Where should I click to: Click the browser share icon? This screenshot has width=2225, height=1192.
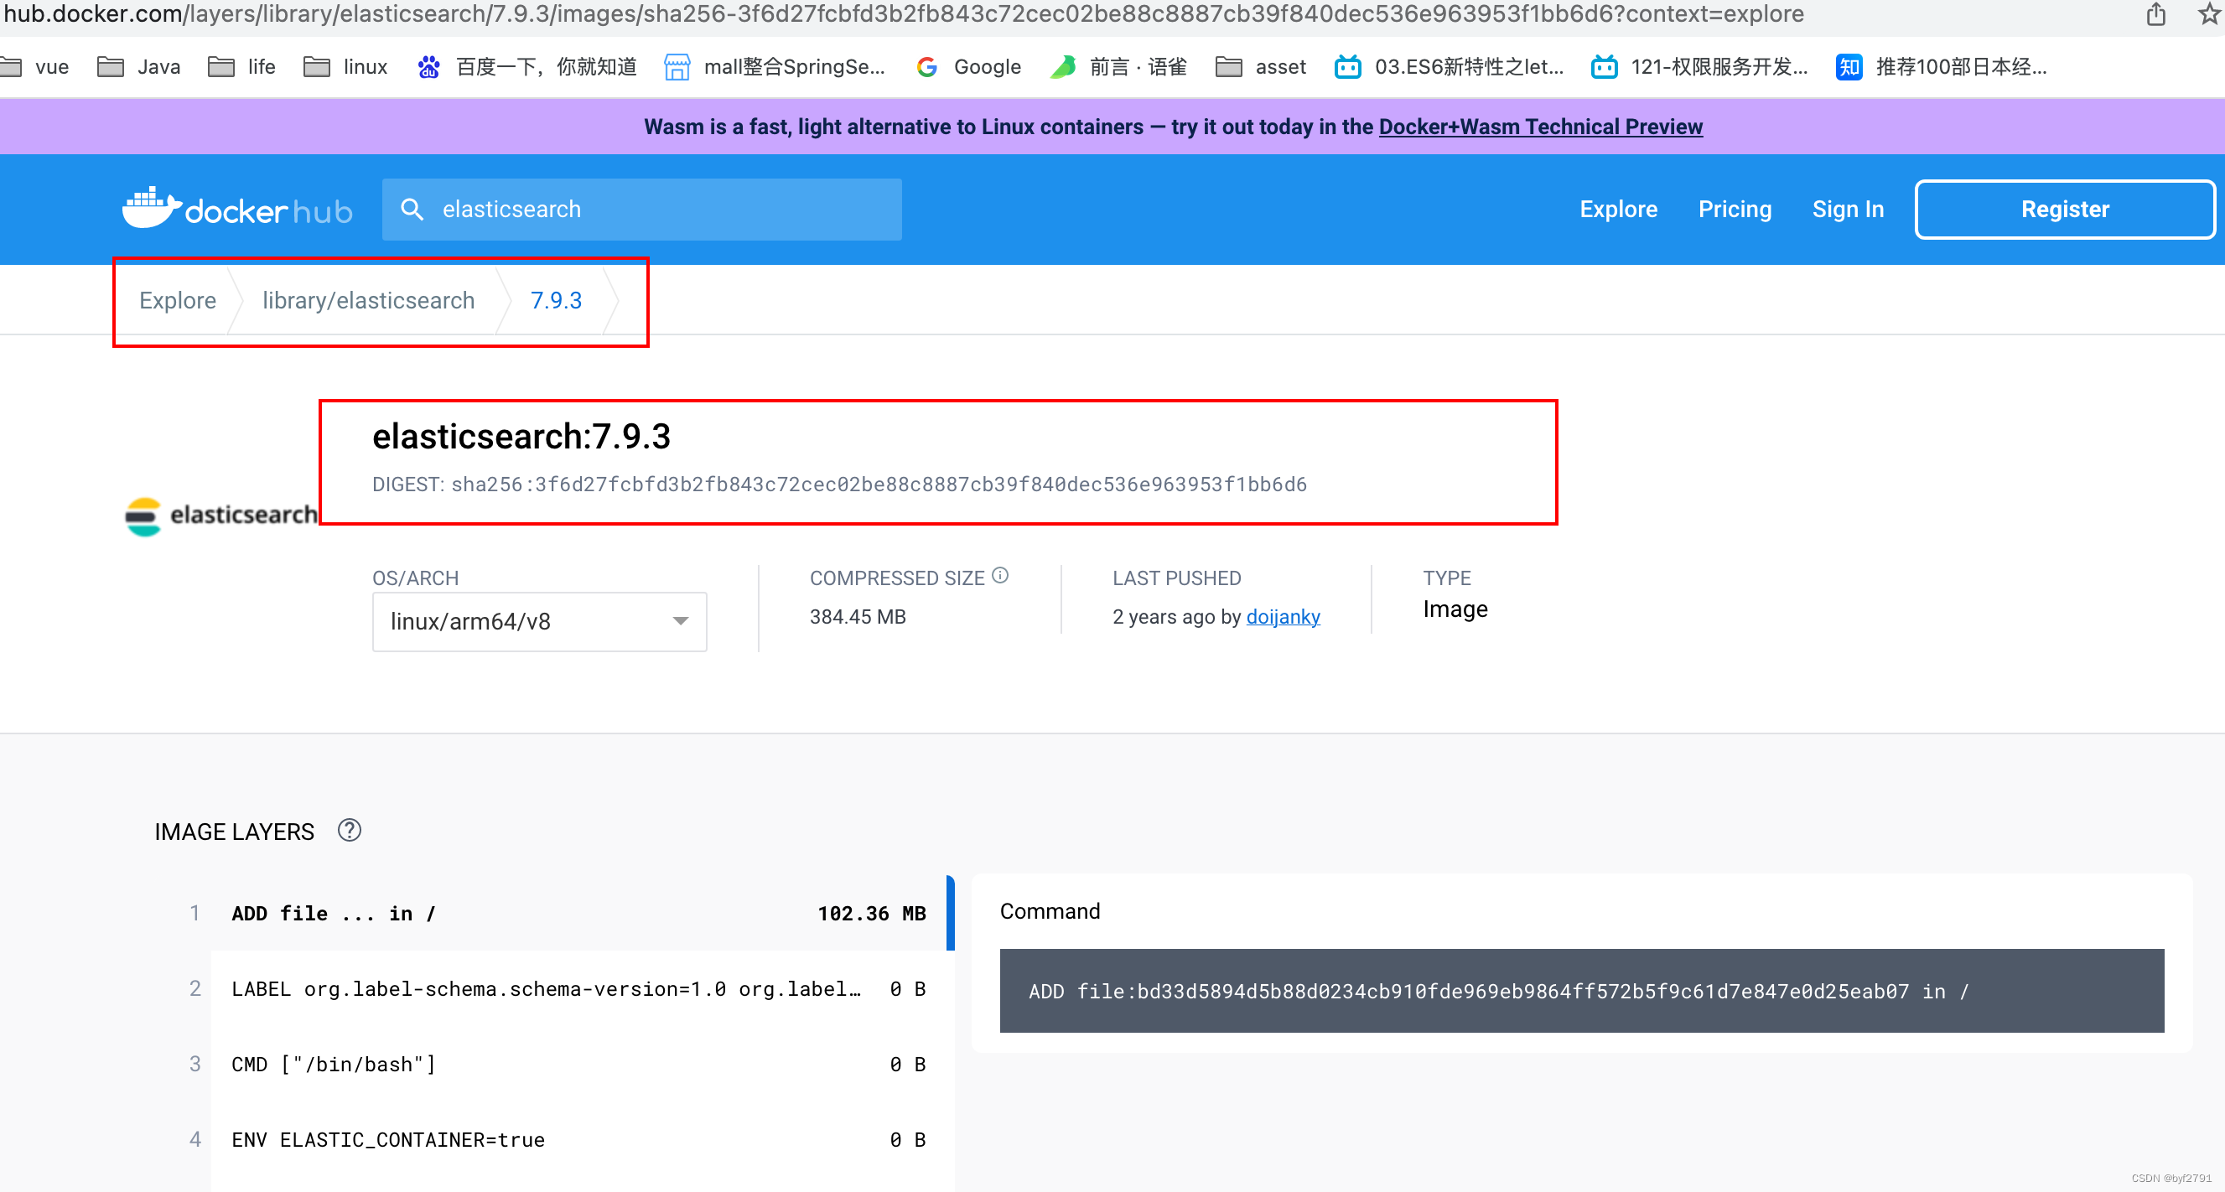point(2156,15)
